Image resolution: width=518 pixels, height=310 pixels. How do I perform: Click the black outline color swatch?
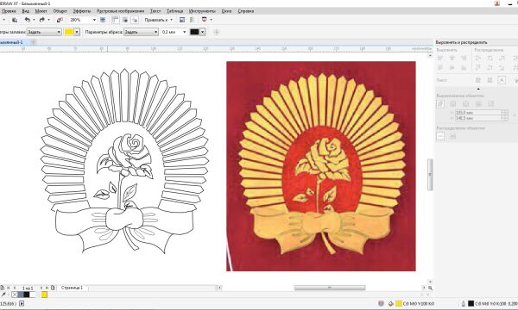194,32
